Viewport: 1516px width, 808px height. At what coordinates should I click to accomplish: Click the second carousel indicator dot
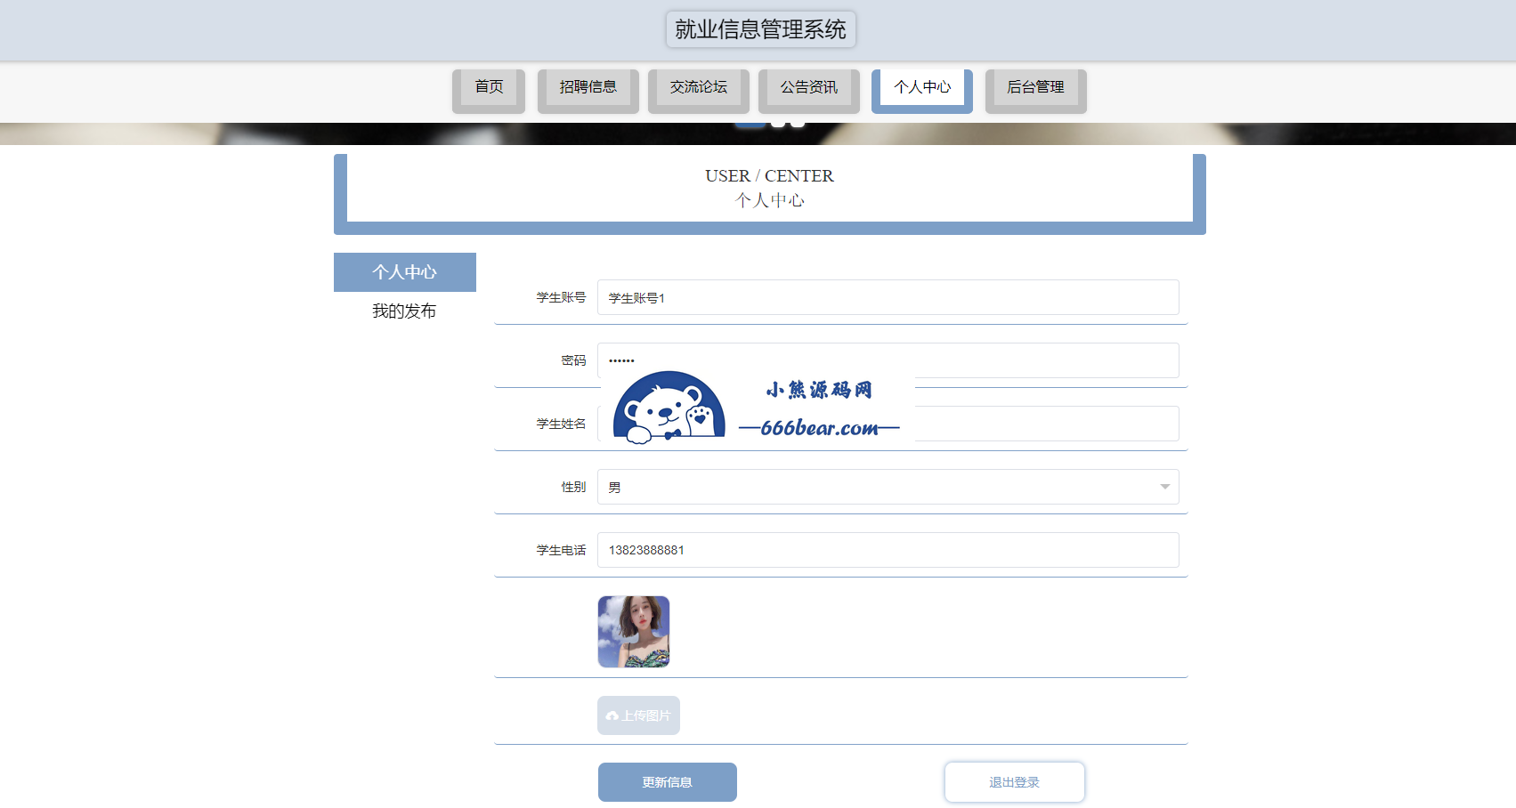pos(778,124)
